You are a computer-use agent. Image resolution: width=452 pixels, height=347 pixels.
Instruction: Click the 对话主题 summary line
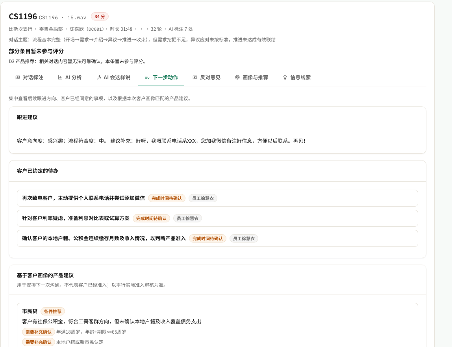142,40
